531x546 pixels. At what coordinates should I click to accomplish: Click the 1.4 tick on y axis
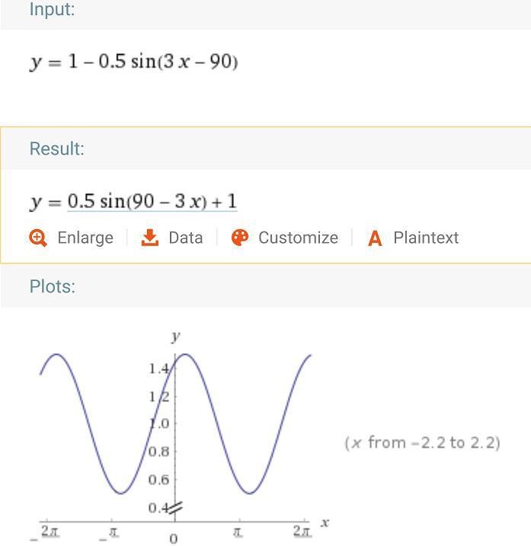[x=159, y=369]
